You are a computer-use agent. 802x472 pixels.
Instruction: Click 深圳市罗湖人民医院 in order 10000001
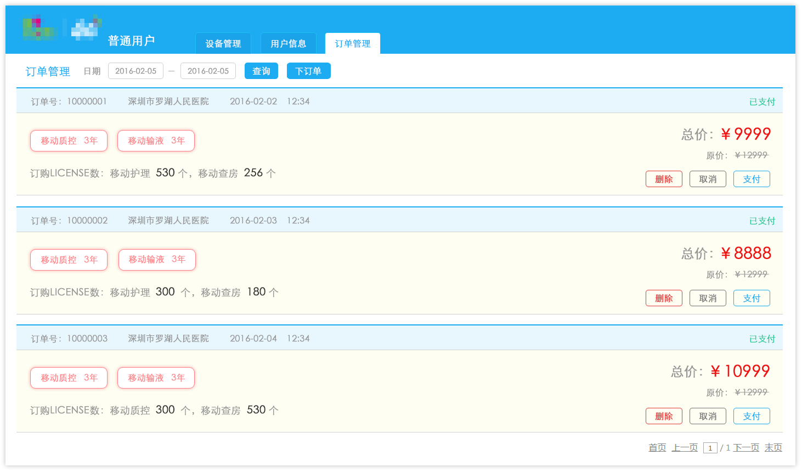tap(168, 102)
